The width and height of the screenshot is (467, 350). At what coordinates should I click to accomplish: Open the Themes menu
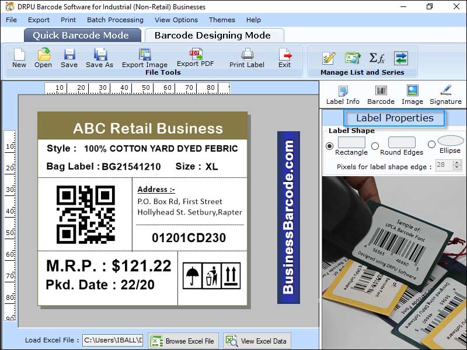(222, 19)
